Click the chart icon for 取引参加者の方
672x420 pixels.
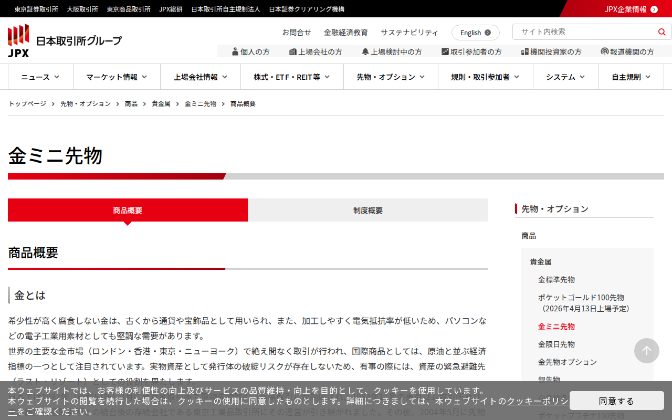[x=445, y=51]
